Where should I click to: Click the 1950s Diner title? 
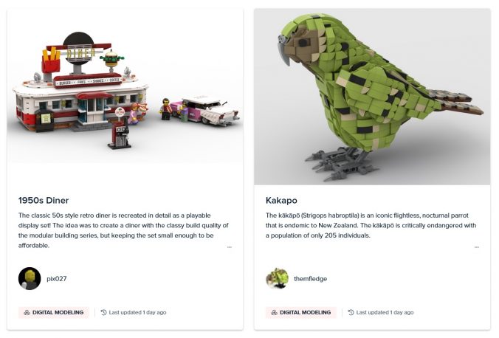pos(44,201)
